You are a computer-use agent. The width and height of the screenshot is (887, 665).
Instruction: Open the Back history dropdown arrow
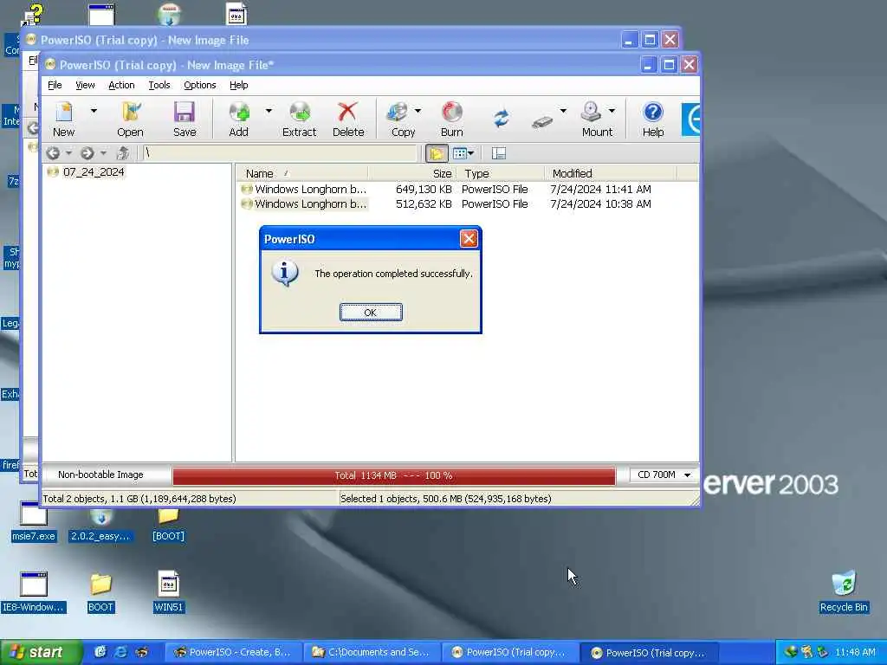coord(68,153)
